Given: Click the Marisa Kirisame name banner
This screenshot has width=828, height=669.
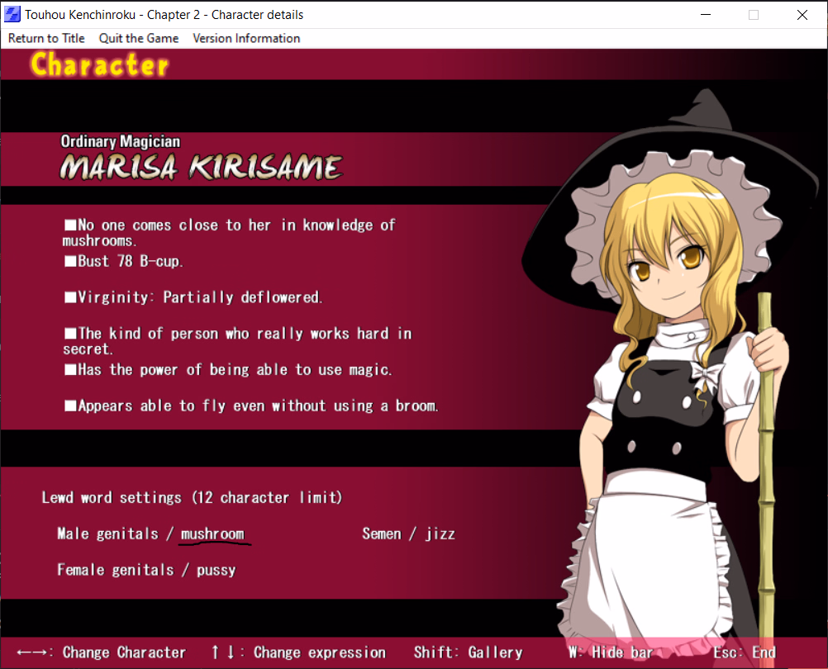Looking at the screenshot, I should click(201, 168).
